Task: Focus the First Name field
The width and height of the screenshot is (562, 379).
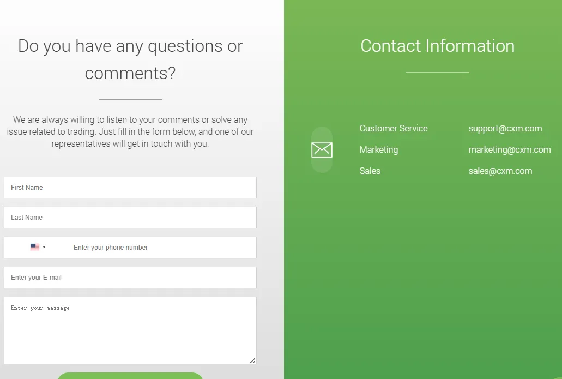Action: (x=130, y=188)
